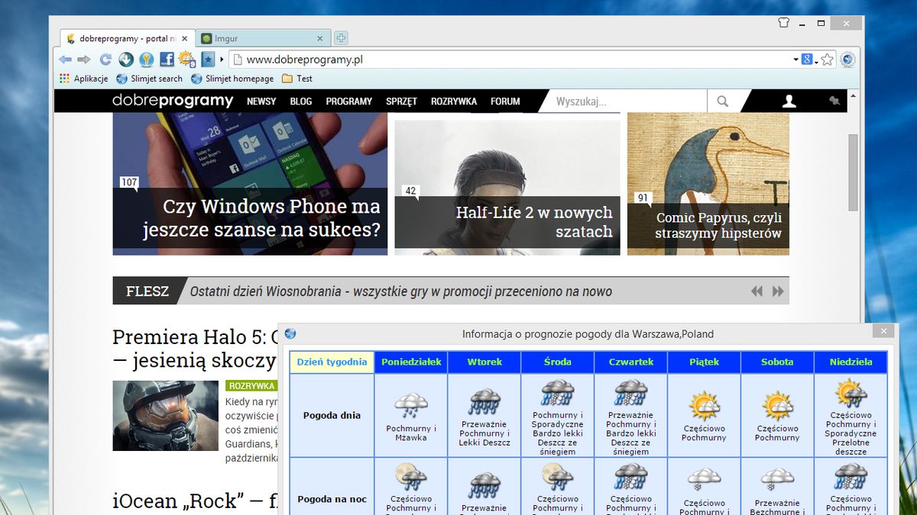Open a new tab with plus button

click(342, 37)
